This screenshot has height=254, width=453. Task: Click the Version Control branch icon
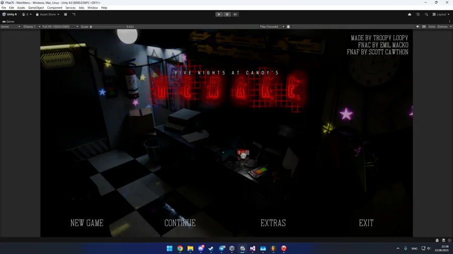click(x=74, y=15)
